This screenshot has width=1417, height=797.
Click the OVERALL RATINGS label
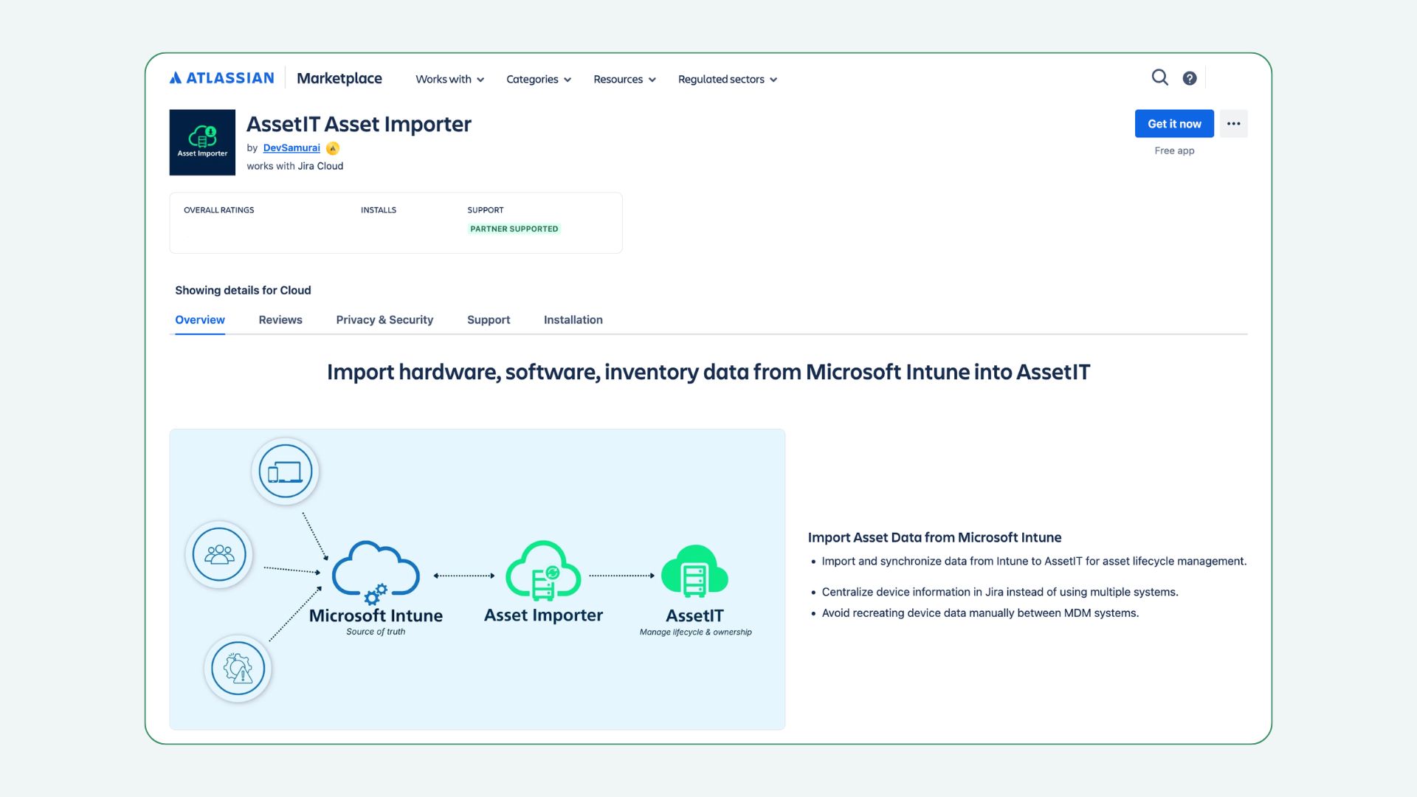click(218, 210)
